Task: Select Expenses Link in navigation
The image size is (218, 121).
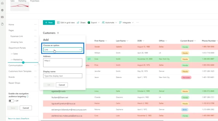Action: (x=17, y=36)
